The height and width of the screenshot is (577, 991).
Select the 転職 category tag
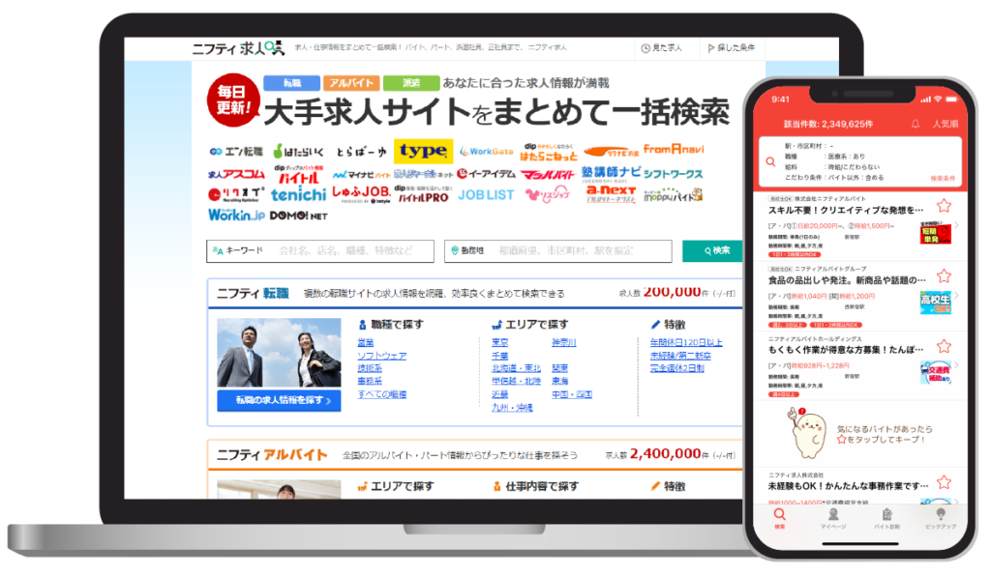[x=292, y=83]
